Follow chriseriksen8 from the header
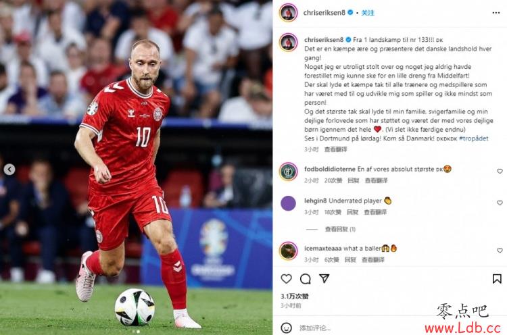This screenshot has width=507, height=335. [x=368, y=13]
